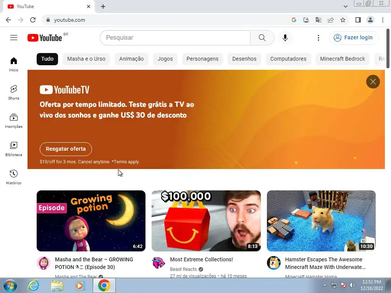Toggle the Chrome side panel
The height and width of the screenshot is (293, 391).
(358, 20)
